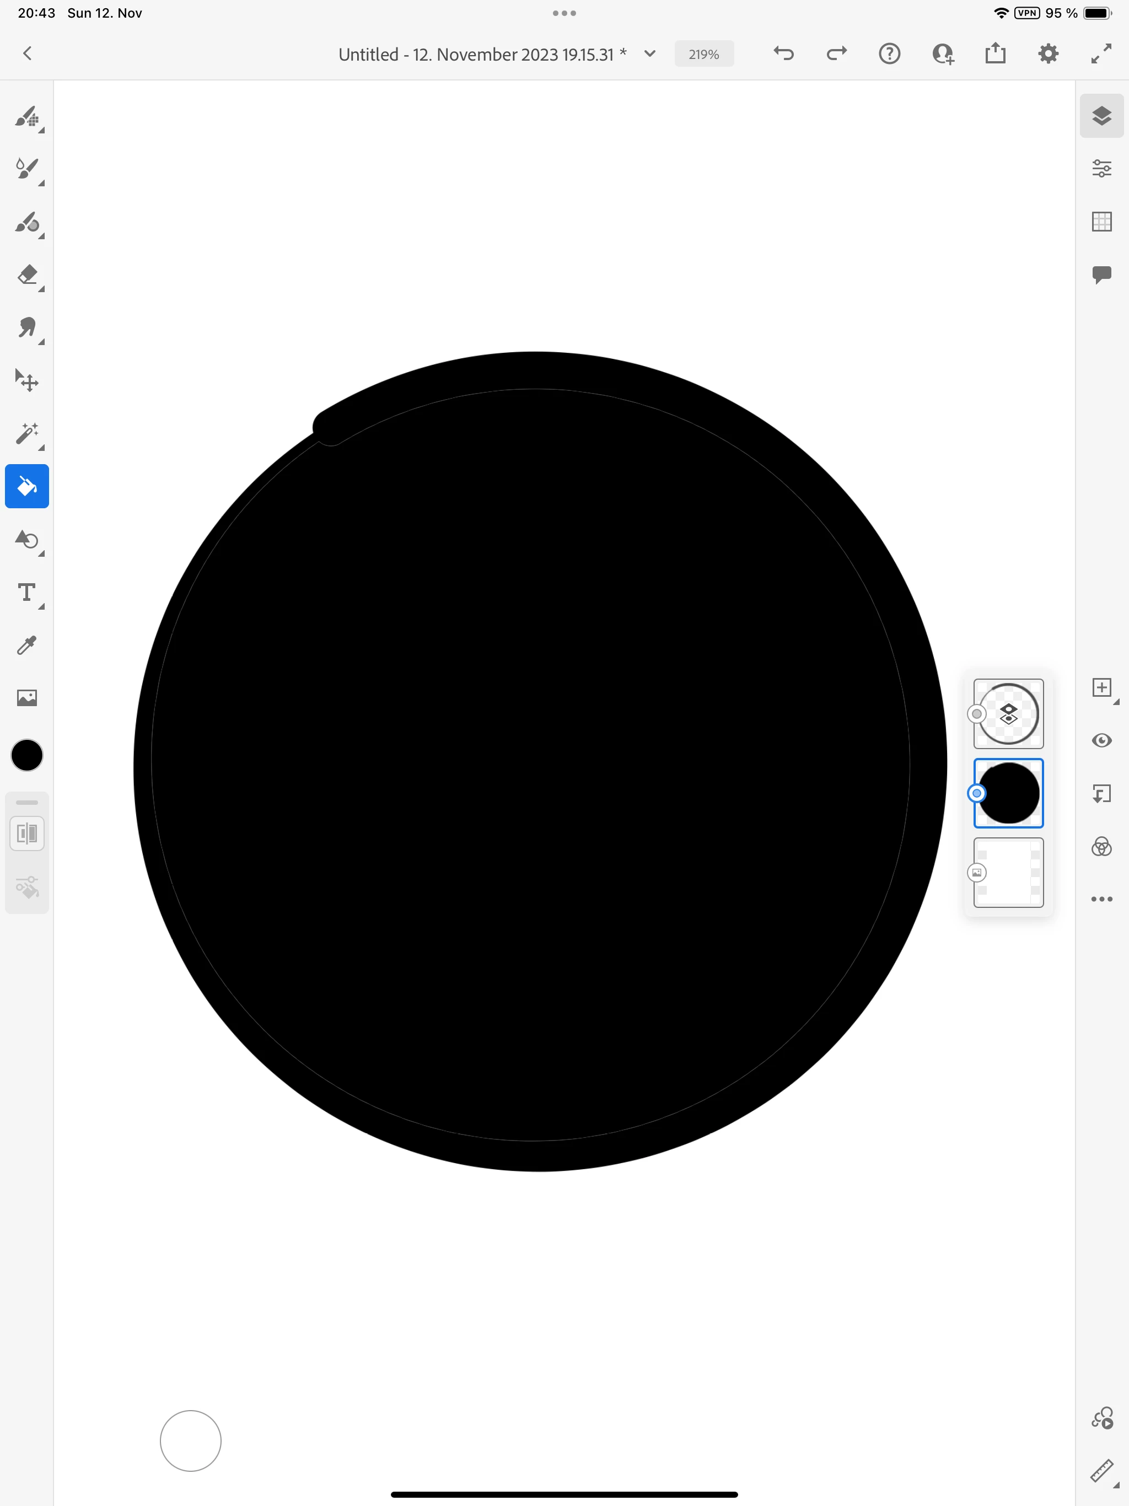Select the black circle layer thumbnail

1008,793
